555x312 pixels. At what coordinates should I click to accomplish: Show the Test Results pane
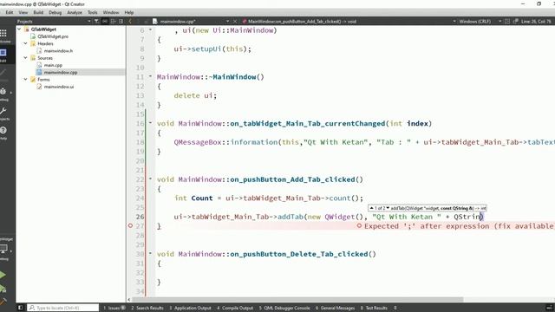374,309
